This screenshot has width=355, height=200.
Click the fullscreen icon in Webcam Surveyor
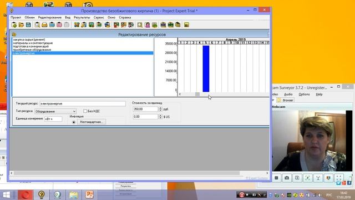click(x=339, y=178)
